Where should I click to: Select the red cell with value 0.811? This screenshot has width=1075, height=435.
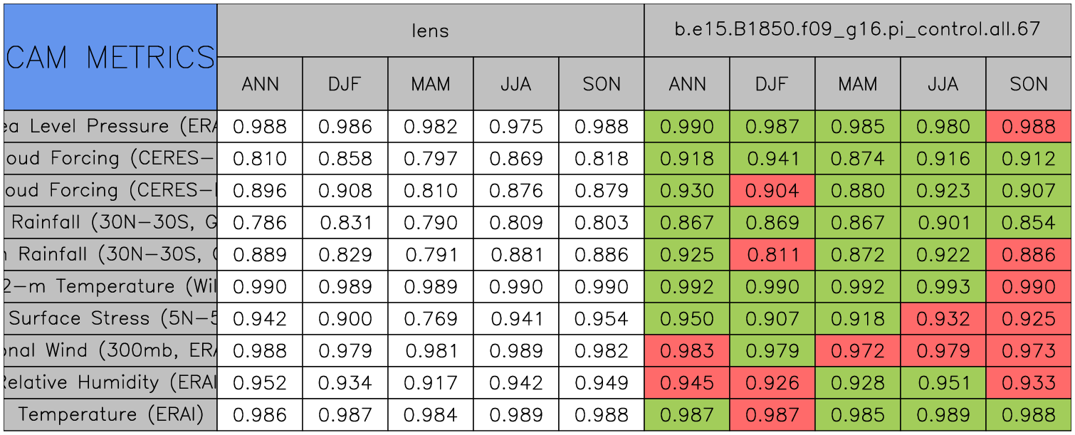point(772,255)
